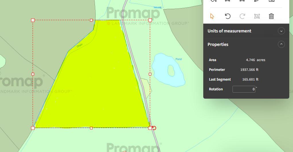Screen dimensions: 293x152
Task: Click the 4.746 acres area value
Action: 255,60
